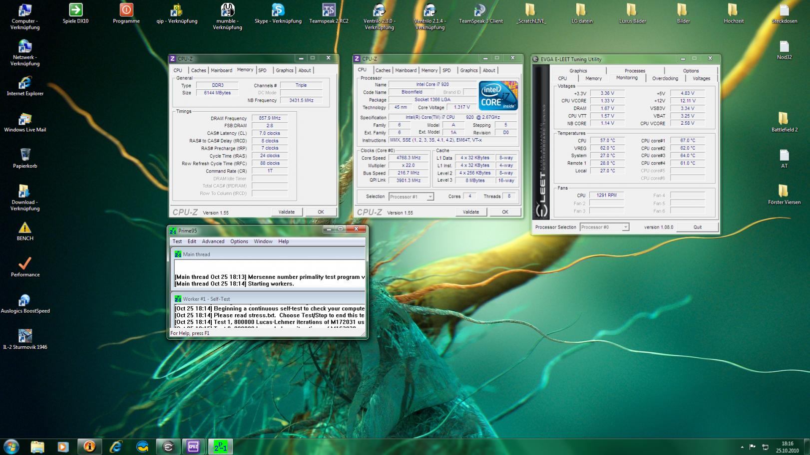Click Validate in the processor CPU-Z window
This screenshot has width=810, height=455.
pyautogui.click(x=470, y=212)
